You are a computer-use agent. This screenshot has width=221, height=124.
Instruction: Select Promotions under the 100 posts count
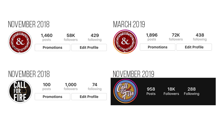tap(52, 97)
